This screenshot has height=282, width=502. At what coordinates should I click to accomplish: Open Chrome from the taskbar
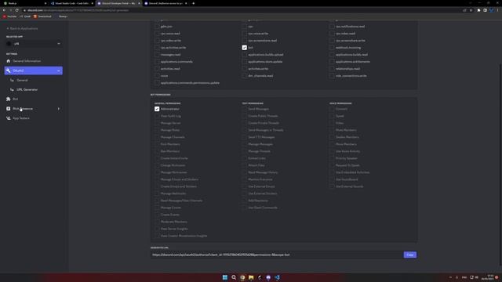coord(242,277)
